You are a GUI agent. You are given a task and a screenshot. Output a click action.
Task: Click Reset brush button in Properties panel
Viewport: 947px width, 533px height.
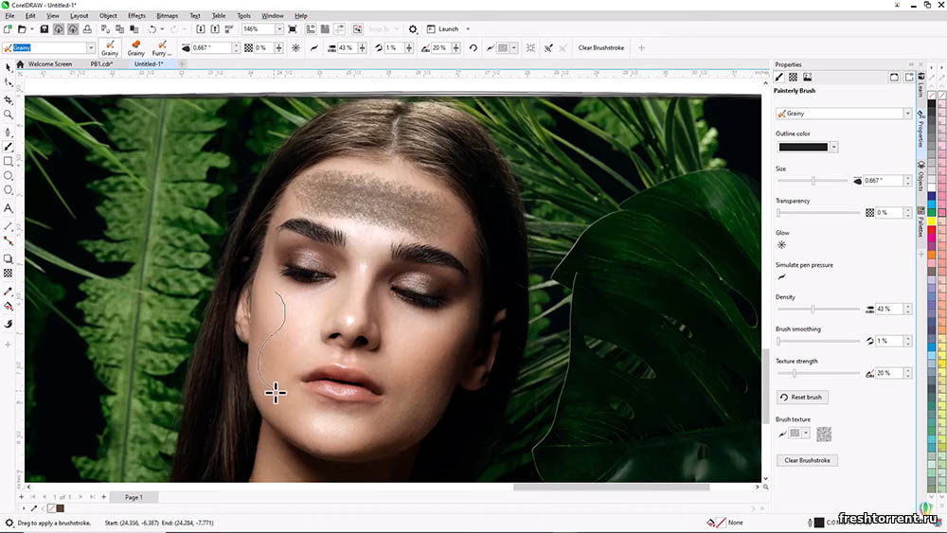[802, 398]
